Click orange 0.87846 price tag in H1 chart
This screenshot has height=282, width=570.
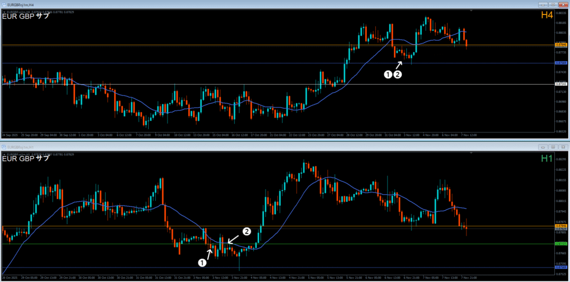click(x=561, y=226)
